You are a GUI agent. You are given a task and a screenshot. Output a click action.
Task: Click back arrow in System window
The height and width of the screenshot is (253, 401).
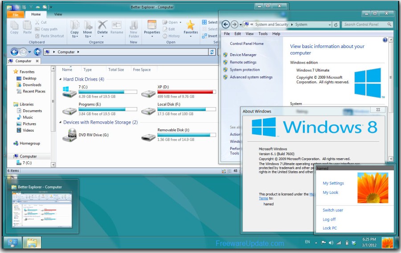point(225,24)
